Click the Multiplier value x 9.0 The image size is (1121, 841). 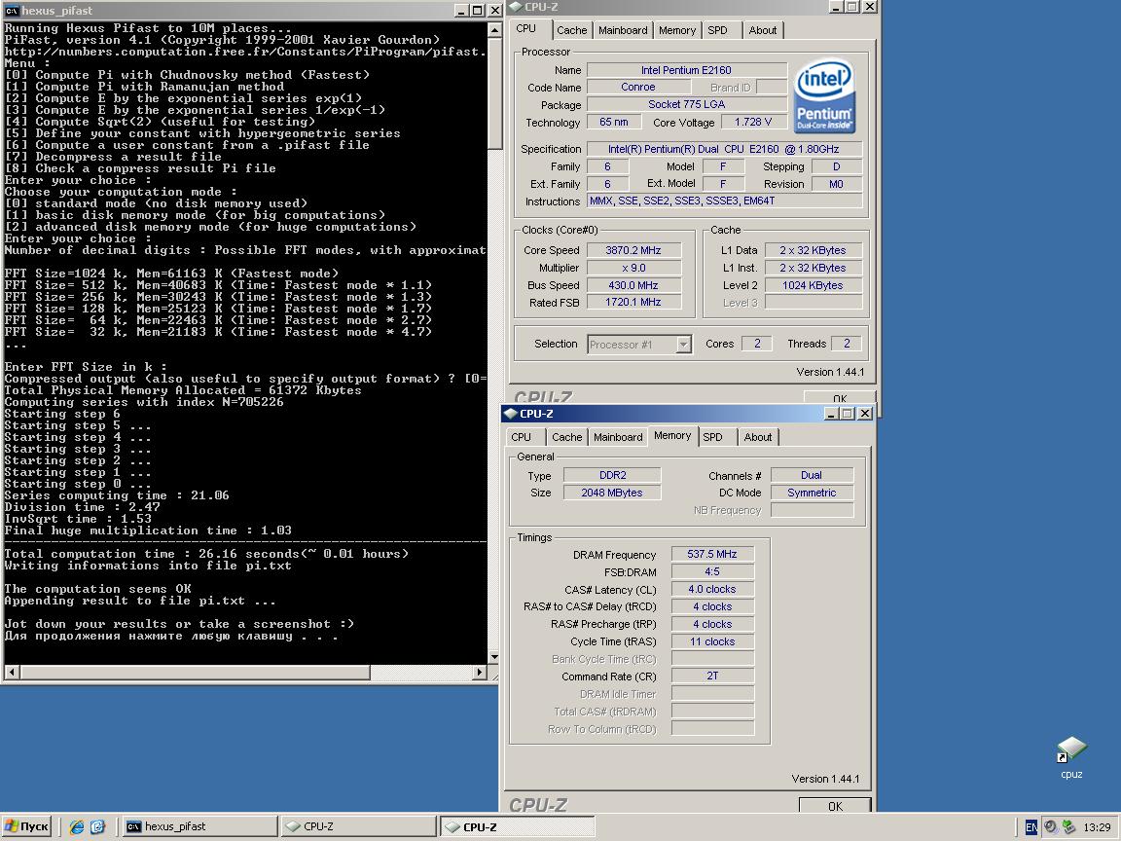click(633, 268)
